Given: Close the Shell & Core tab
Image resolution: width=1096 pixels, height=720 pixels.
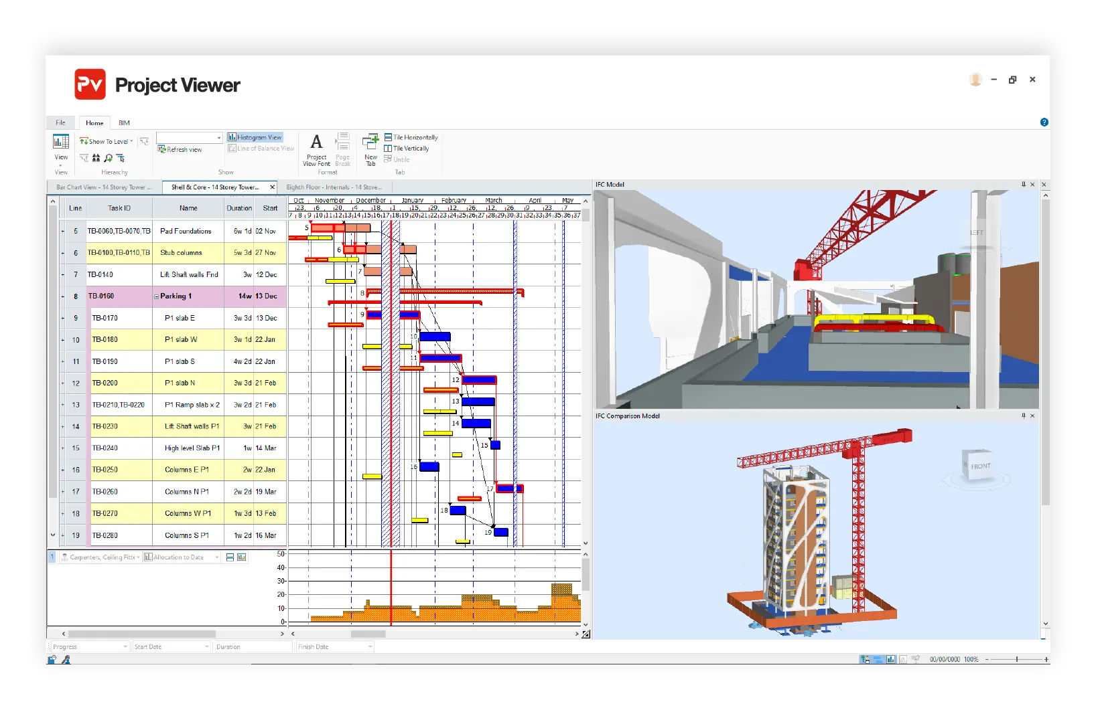Looking at the screenshot, I should (272, 187).
